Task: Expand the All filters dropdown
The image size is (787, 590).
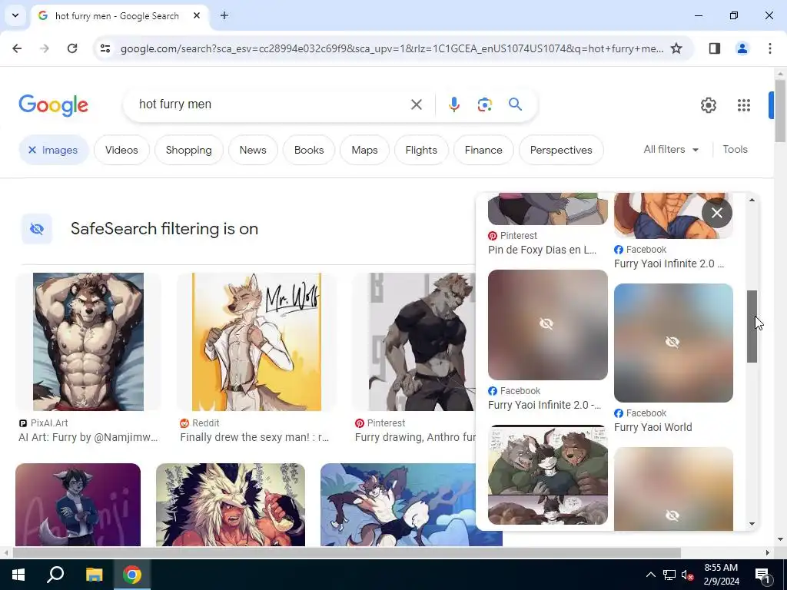Action: tap(671, 150)
